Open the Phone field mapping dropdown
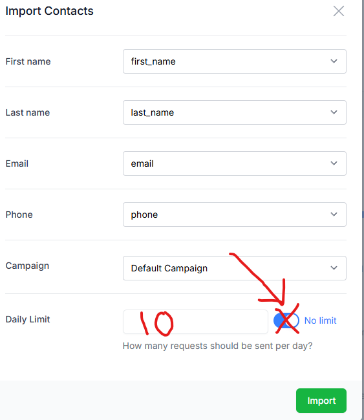This screenshot has width=364, height=420. point(235,215)
